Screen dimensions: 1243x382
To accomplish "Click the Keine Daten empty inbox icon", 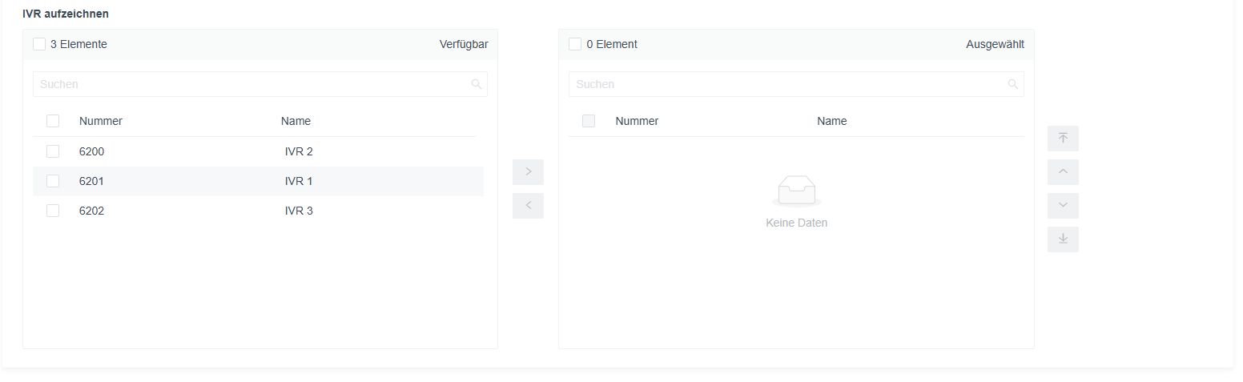I will pyautogui.click(x=797, y=191).
